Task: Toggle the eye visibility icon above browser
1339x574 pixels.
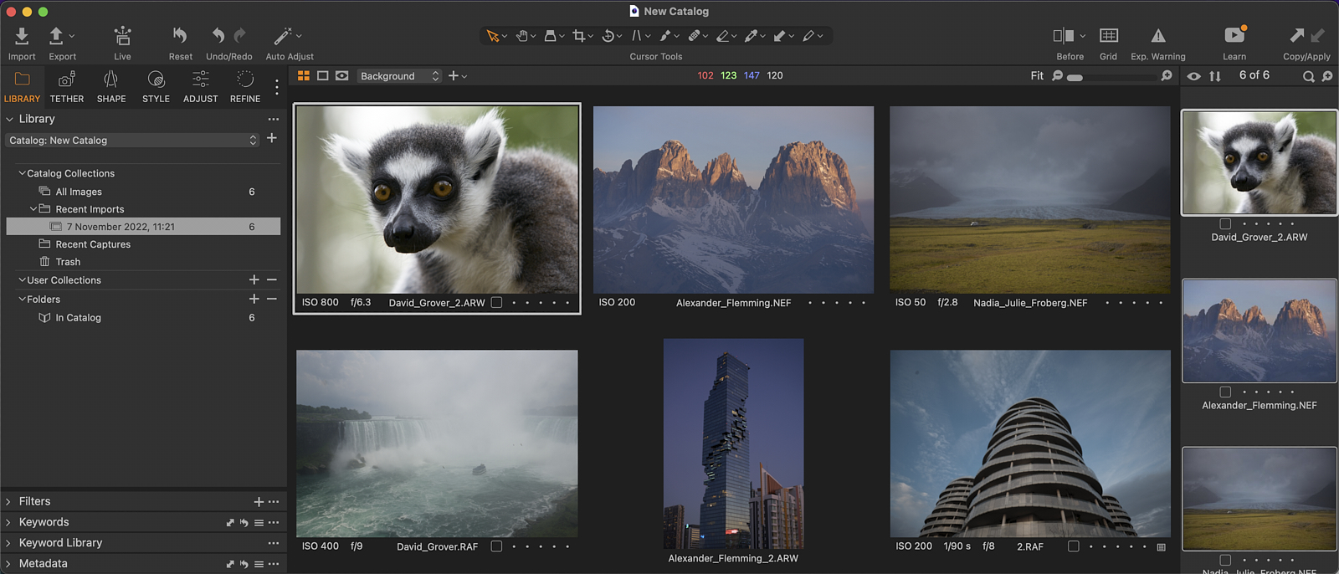Action: click(x=1193, y=76)
